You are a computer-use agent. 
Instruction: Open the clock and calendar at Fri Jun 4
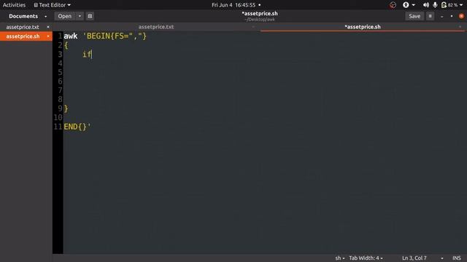[233, 5]
